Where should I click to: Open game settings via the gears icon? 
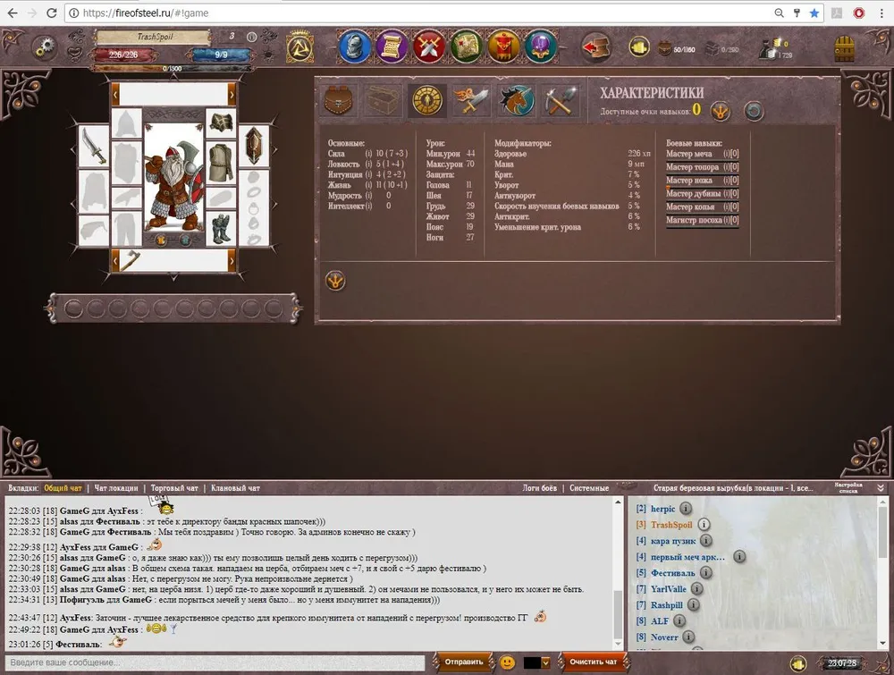pyautogui.click(x=44, y=46)
